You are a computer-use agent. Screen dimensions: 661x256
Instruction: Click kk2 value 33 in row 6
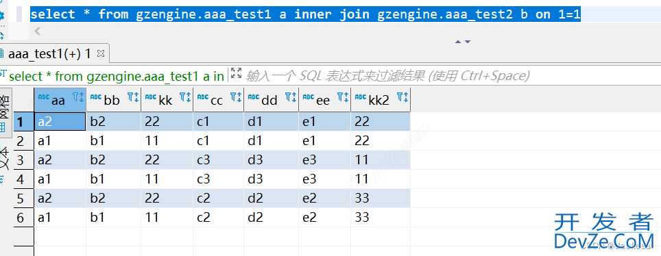pos(381,217)
